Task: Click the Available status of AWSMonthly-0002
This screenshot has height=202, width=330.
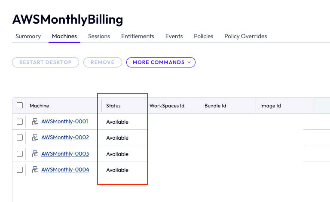Action: pyautogui.click(x=117, y=138)
